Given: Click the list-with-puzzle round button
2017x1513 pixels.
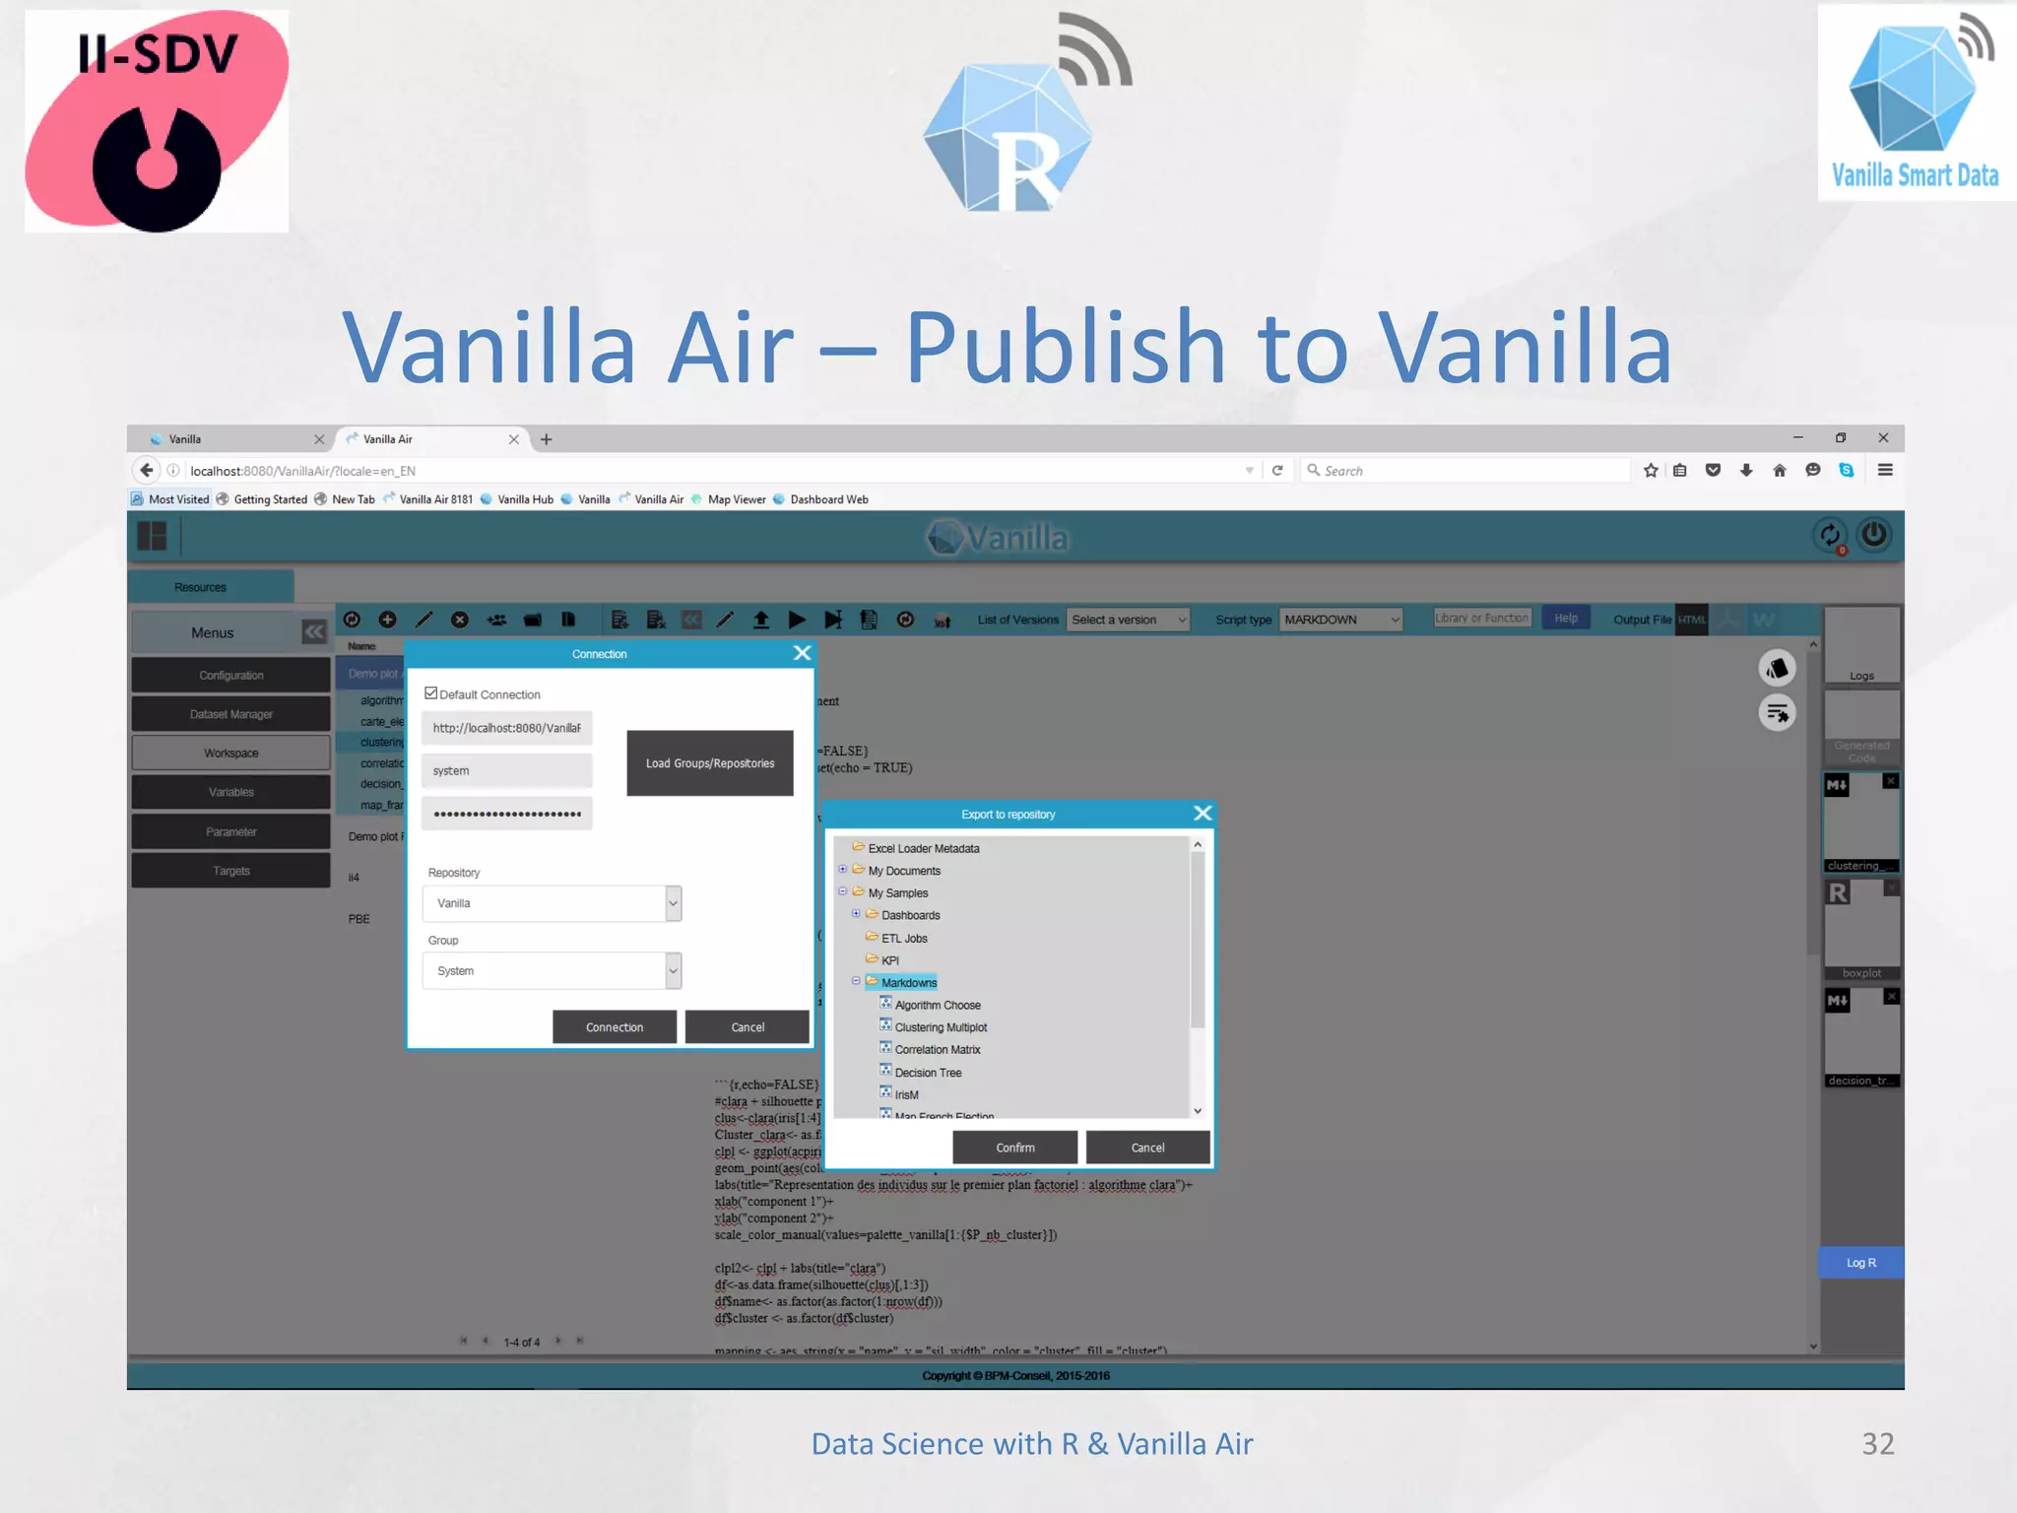Looking at the screenshot, I should pyautogui.click(x=1778, y=712).
